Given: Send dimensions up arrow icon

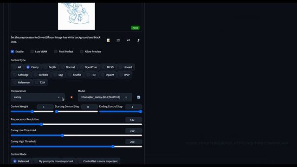Looking at the screenshot, I should 138,40.
